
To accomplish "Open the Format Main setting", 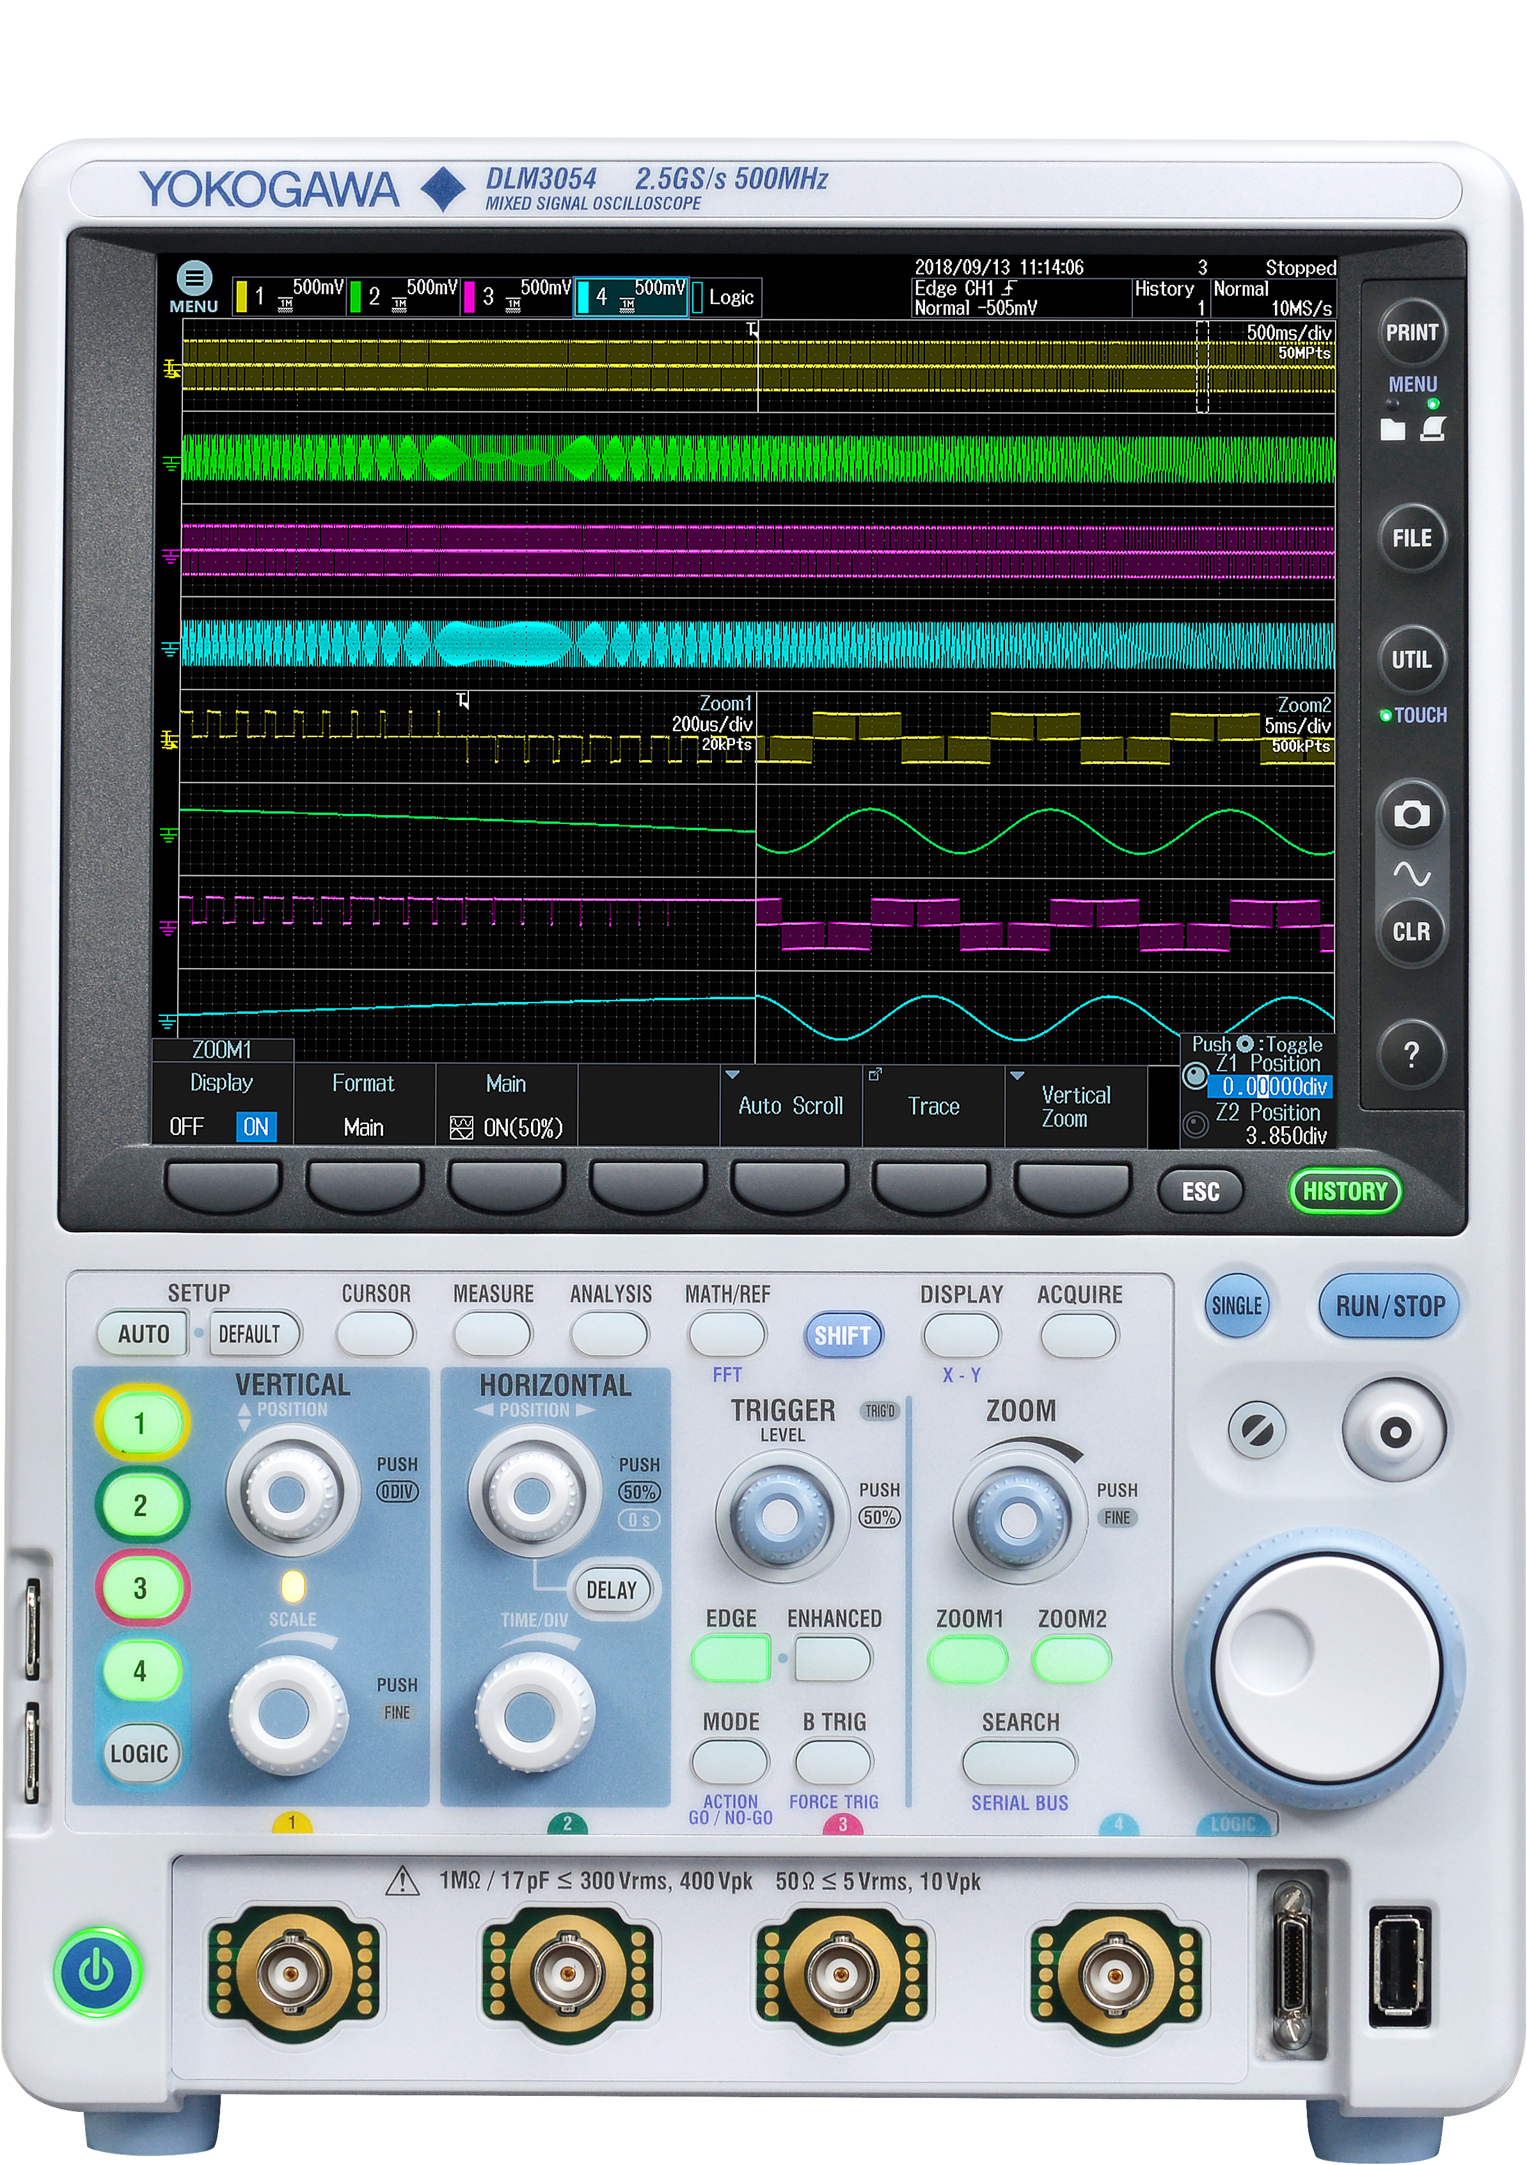I will 364,1105.
